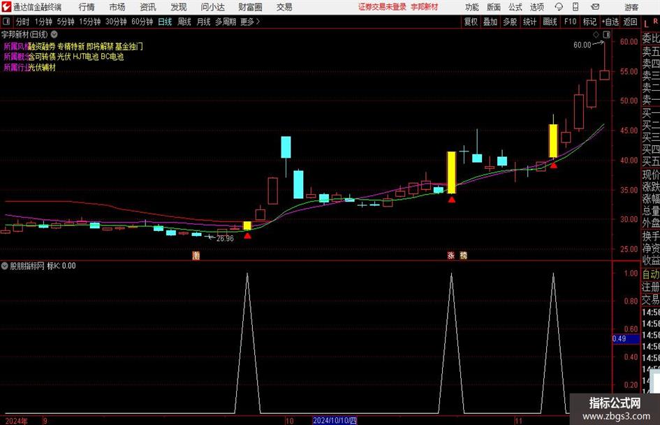Click the 画线 drawing button
Viewport: 660px width, 425px height.
click(550, 22)
